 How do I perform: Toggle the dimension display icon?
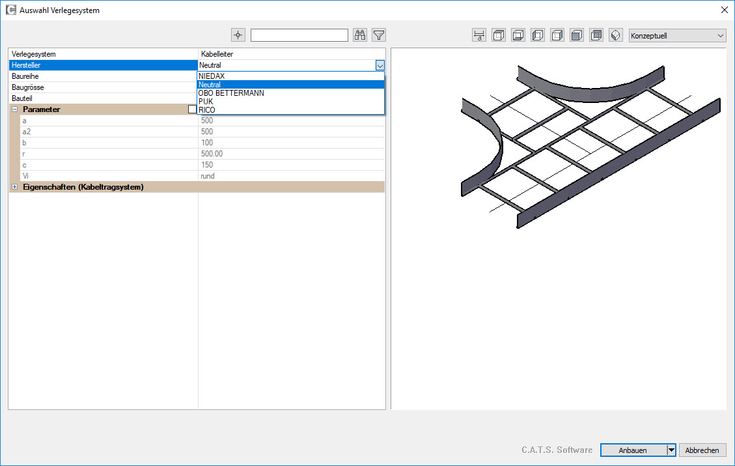point(479,35)
